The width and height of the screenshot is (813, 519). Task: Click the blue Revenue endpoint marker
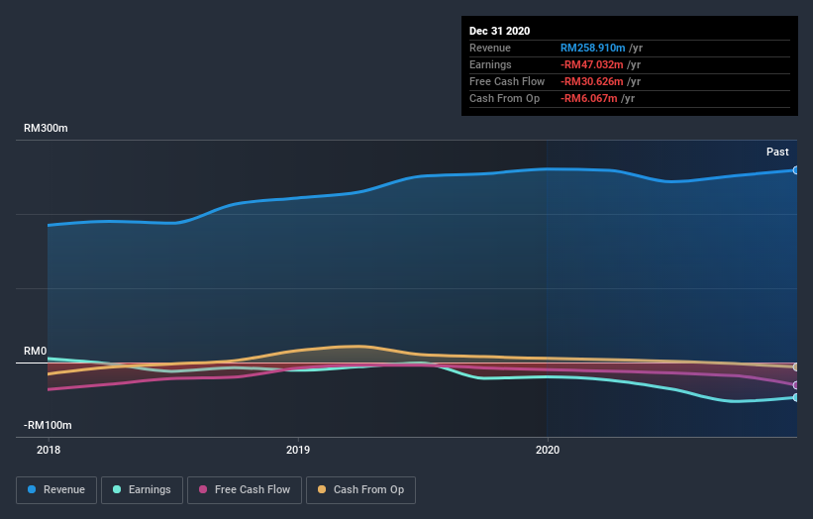tap(795, 170)
